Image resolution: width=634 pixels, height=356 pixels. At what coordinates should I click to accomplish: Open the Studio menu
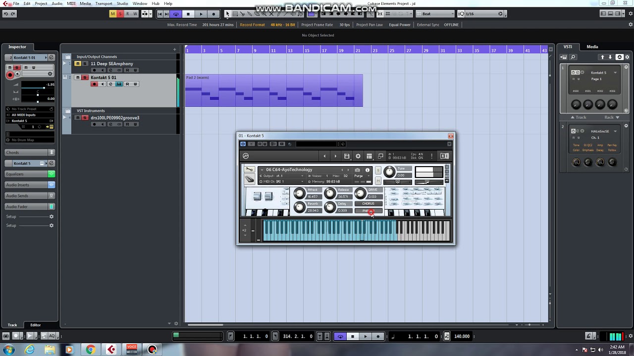tap(122, 3)
